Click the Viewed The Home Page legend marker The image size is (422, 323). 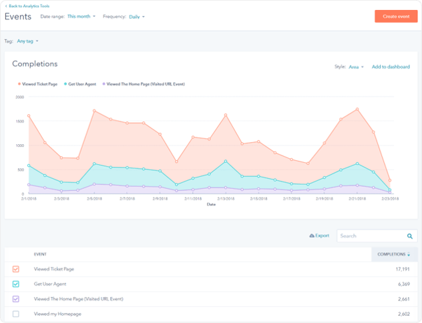103,84
